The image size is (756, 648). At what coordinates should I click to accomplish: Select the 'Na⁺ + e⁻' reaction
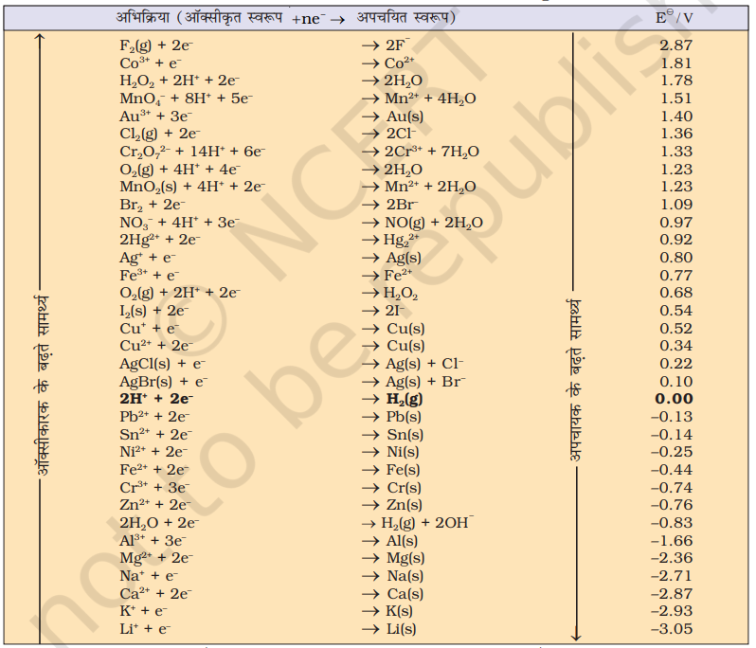(x=149, y=576)
